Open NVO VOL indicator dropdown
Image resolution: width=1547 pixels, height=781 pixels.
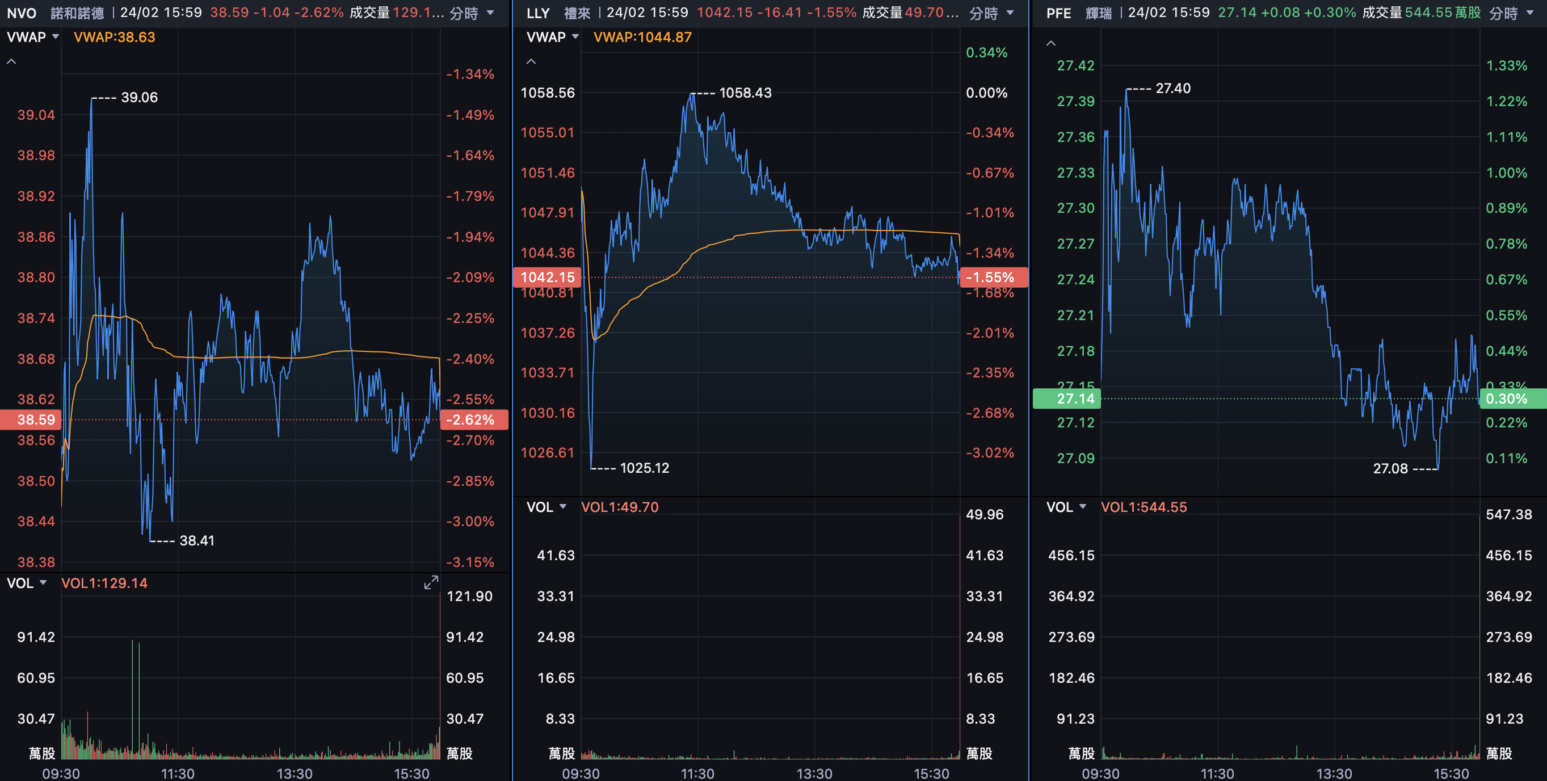pos(27,583)
